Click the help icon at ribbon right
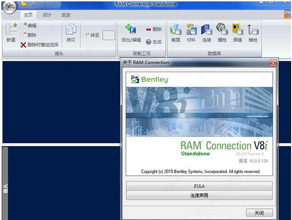This screenshot has width=292, height=220. (x=288, y=15)
